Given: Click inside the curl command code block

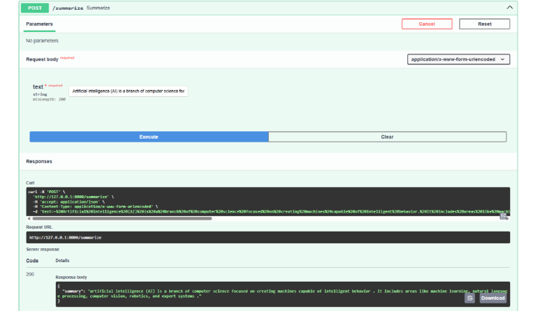Looking at the screenshot, I should [268, 202].
